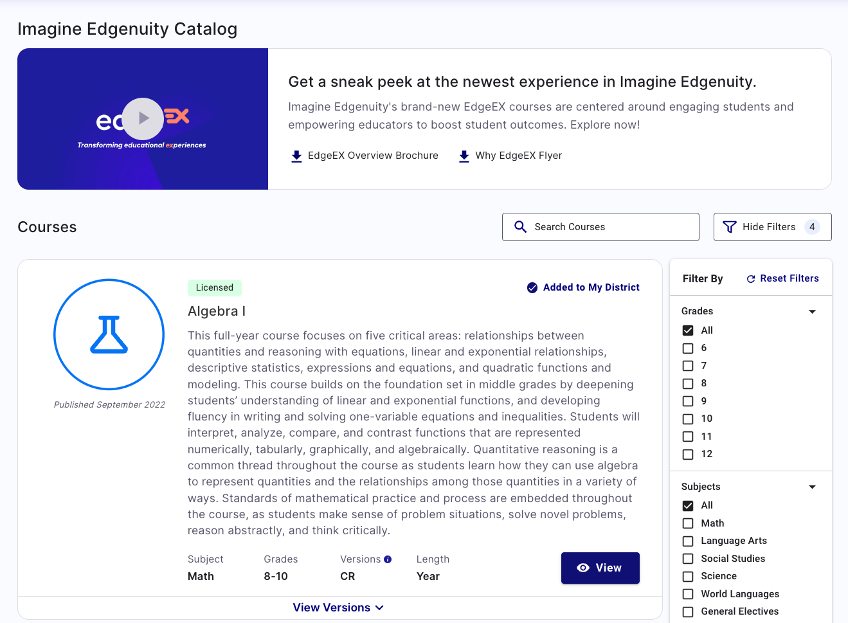The image size is (848, 623).
Task: Collapse the Subjects filter section
Action: (812, 487)
